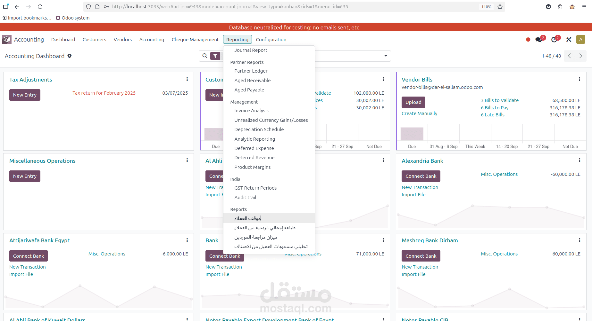Open the messages conversation icon

(538, 40)
